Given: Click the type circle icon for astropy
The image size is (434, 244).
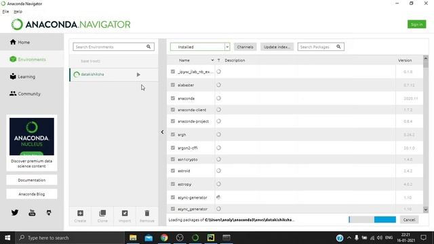Looking at the screenshot, I should (x=218, y=184).
